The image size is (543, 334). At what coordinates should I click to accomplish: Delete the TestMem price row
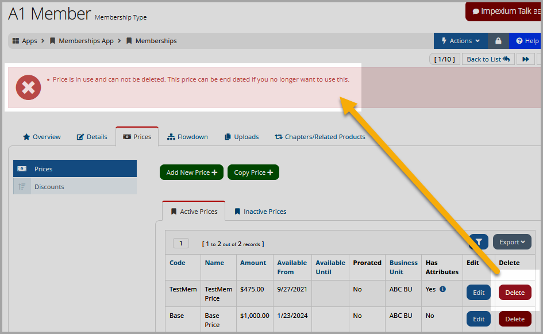tap(515, 293)
